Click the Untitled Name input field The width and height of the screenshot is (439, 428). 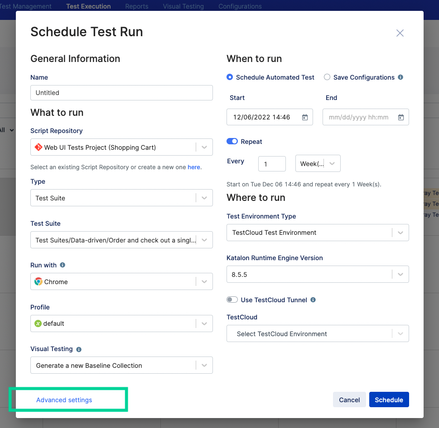[x=121, y=93]
